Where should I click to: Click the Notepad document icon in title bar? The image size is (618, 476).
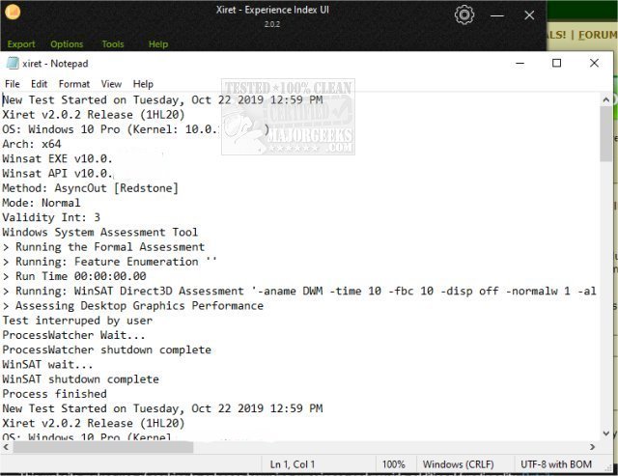pyautogui.click(x=13, y=63)
